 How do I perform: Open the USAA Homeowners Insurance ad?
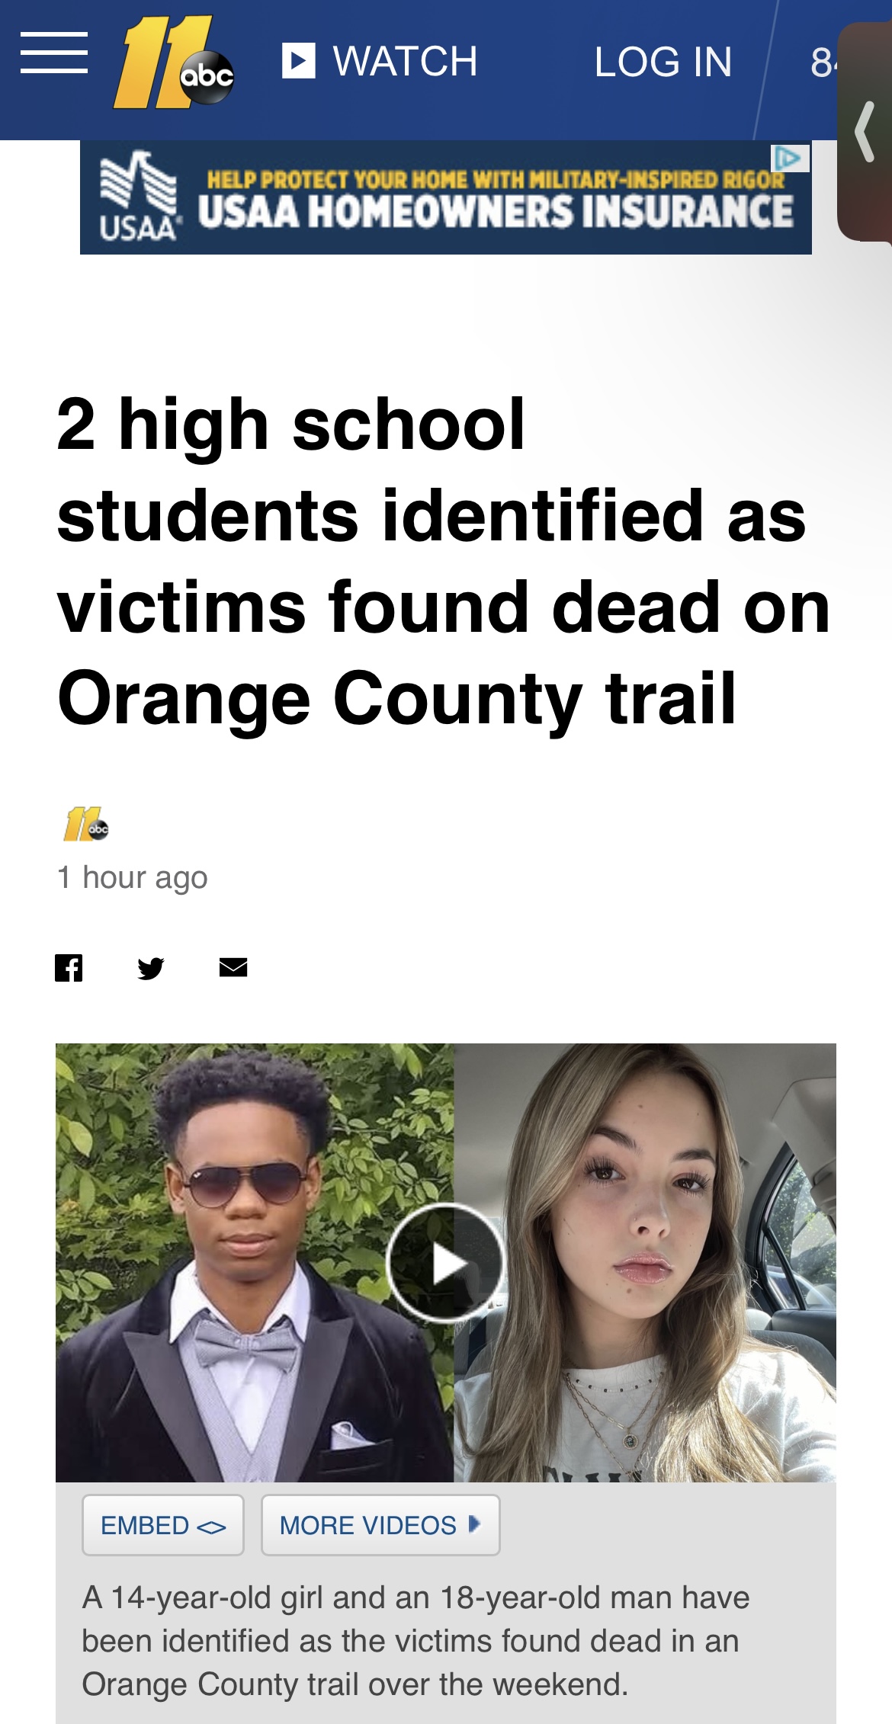(x=446, y=197)
